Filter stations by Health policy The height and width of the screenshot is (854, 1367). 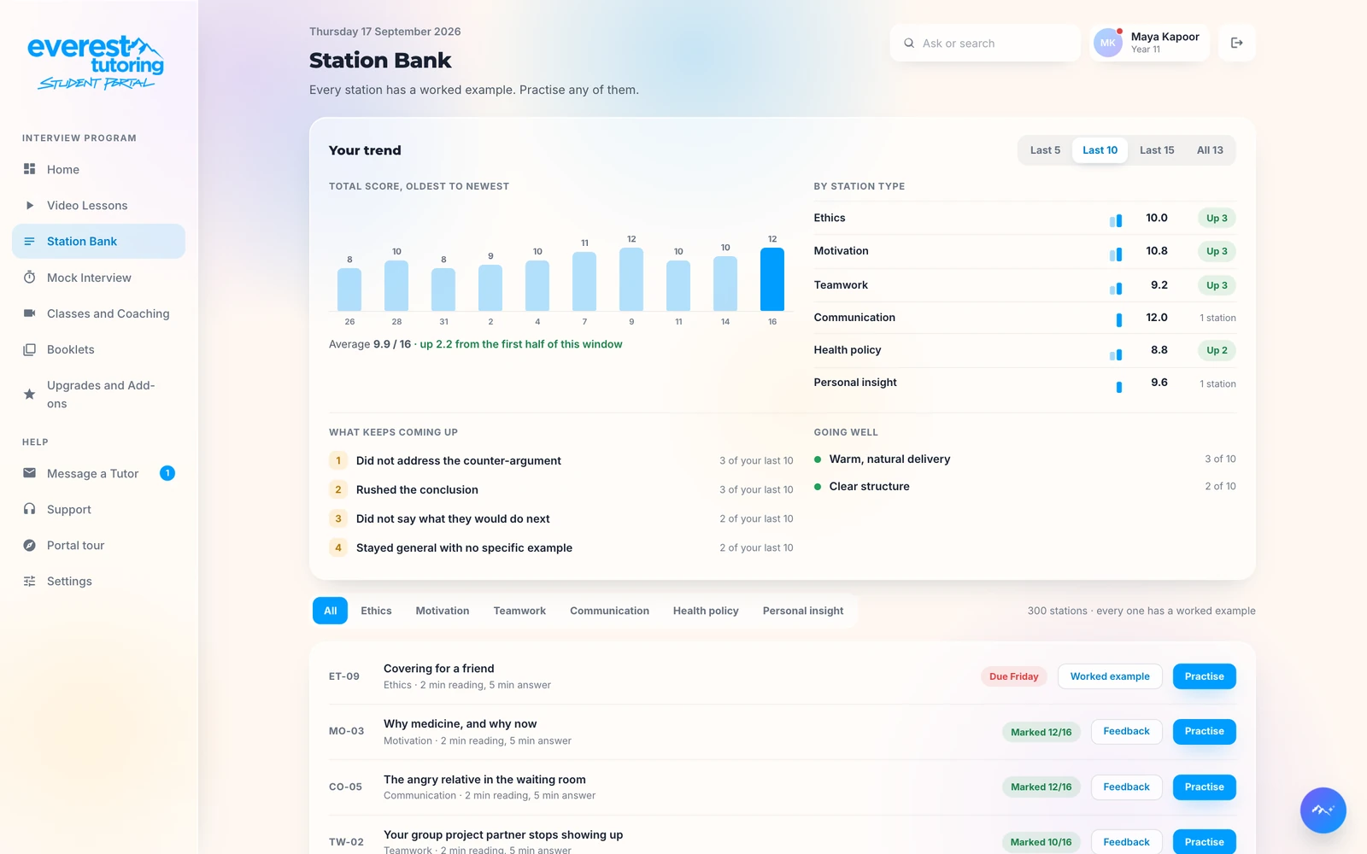[706, 611]
